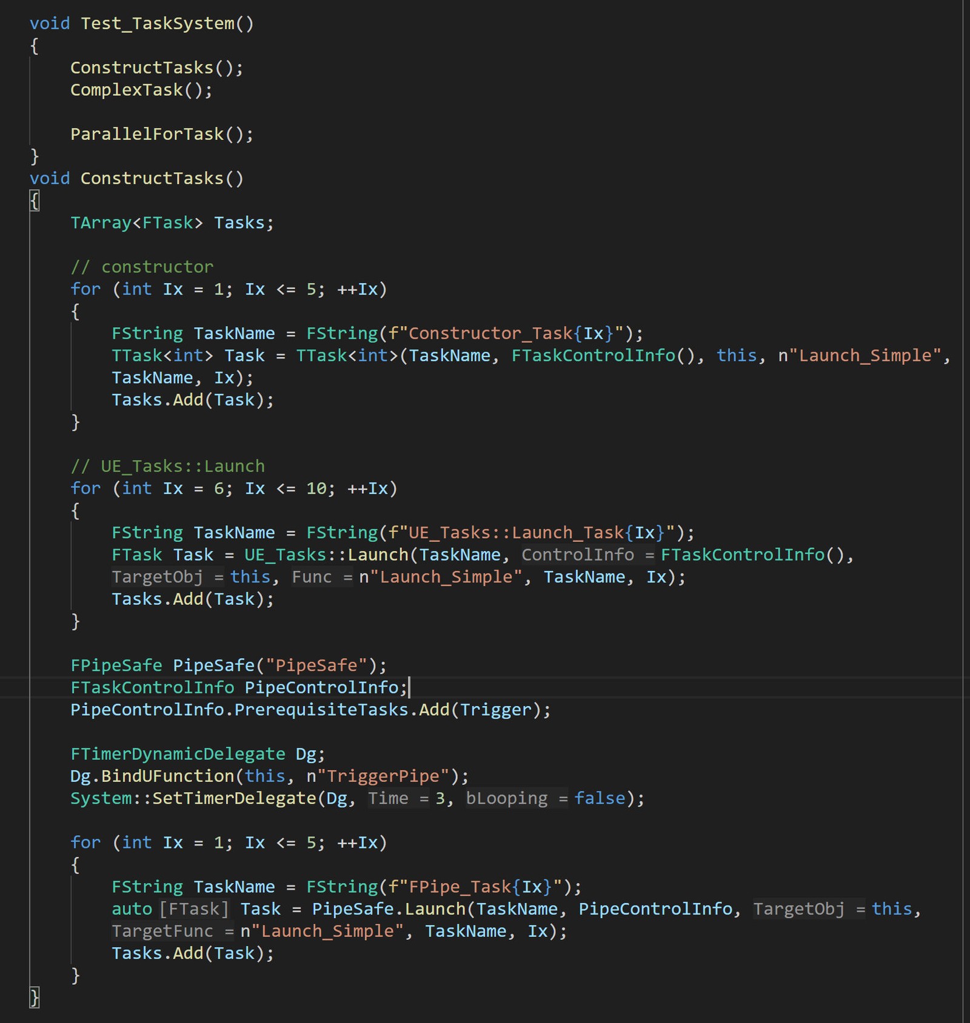Click the "ParallelForTask();" call
The height and width of the screenshot is (1023, 970).
(x=162, y=135)
